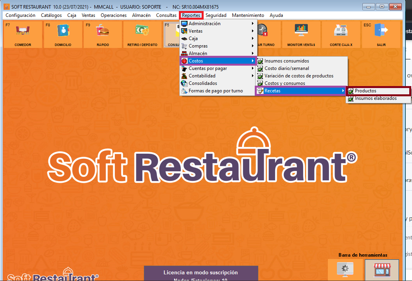Open the Seguridad menu
412x281 pixels.
tap(216, 15)
